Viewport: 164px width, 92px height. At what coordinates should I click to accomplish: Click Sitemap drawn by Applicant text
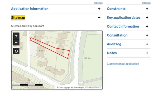(x=28, y=26)
